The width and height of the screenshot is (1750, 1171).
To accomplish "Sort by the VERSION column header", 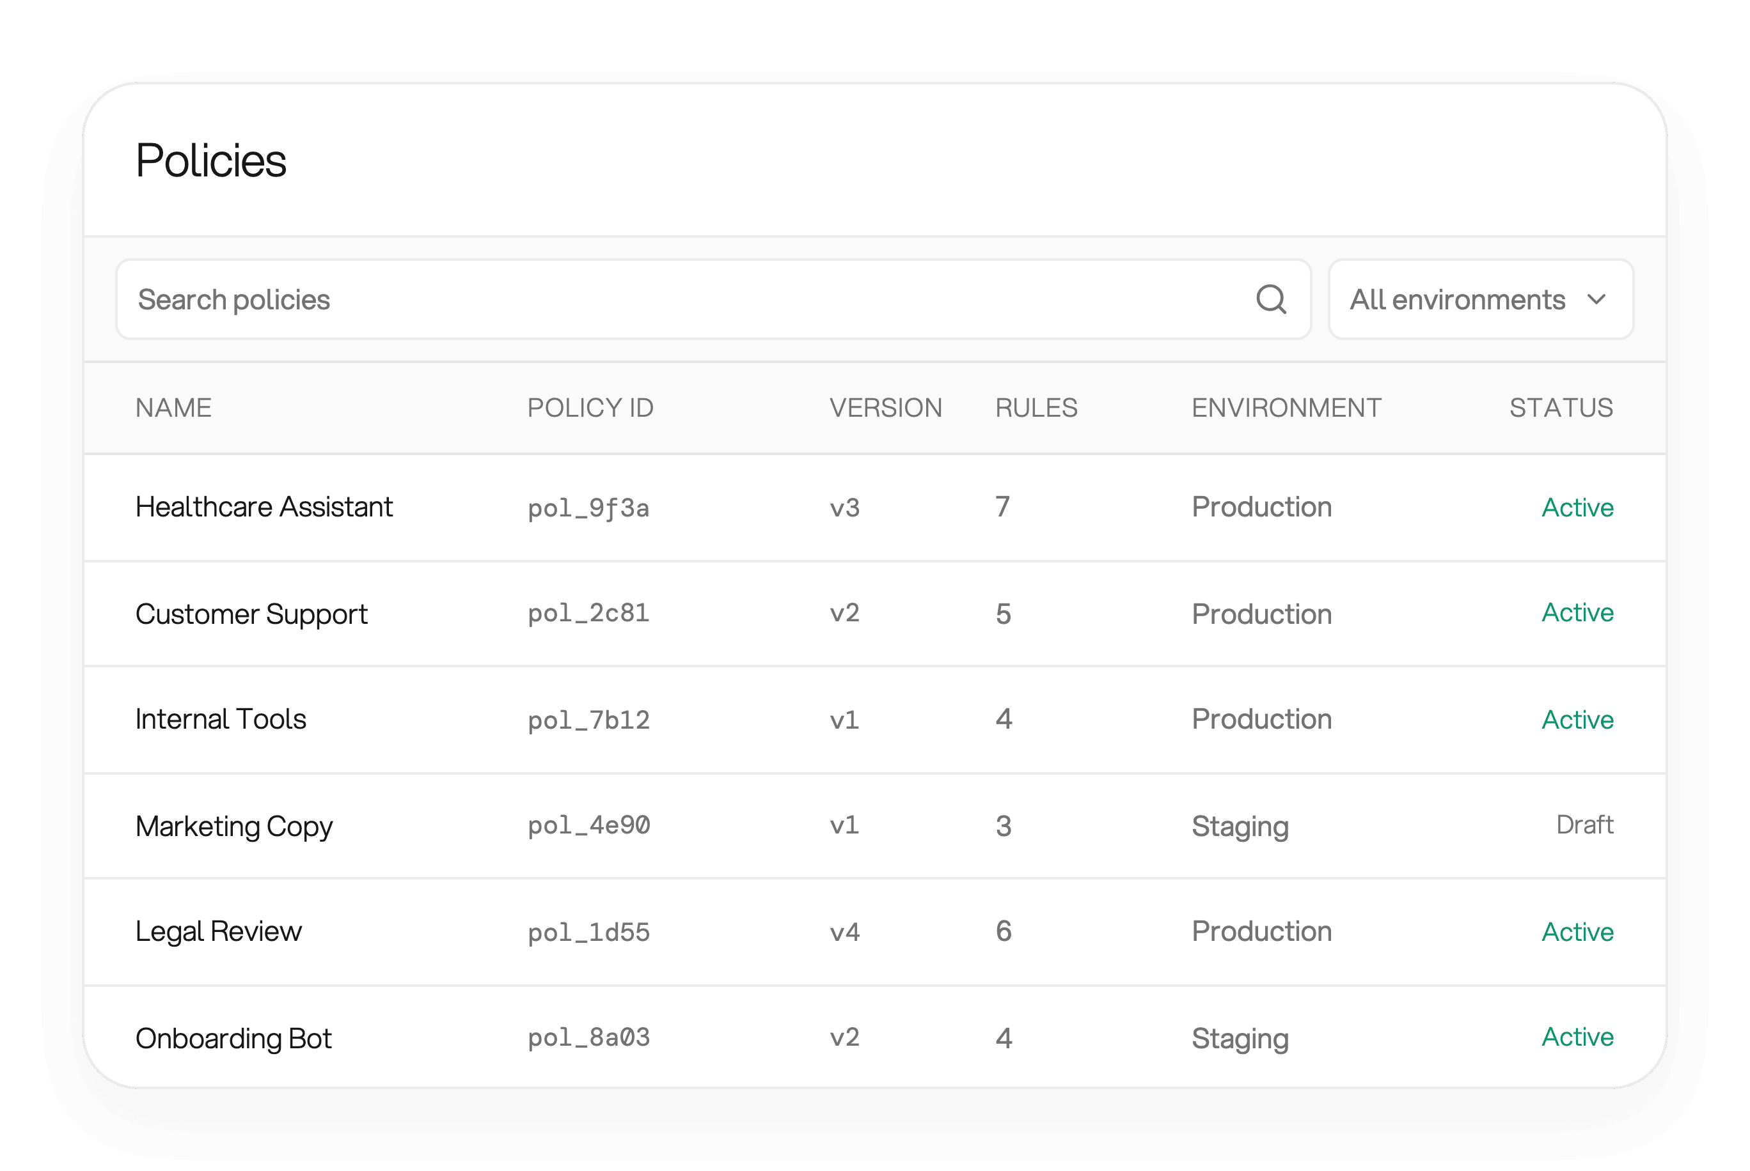I will 885,408.
